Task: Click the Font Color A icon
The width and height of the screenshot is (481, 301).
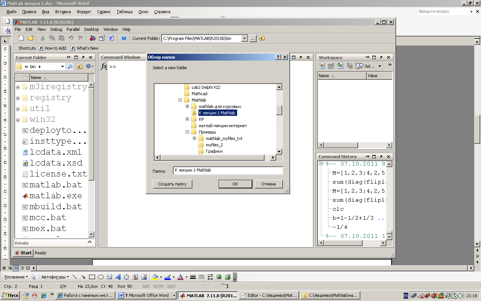Action: click(x=180, y=277)
